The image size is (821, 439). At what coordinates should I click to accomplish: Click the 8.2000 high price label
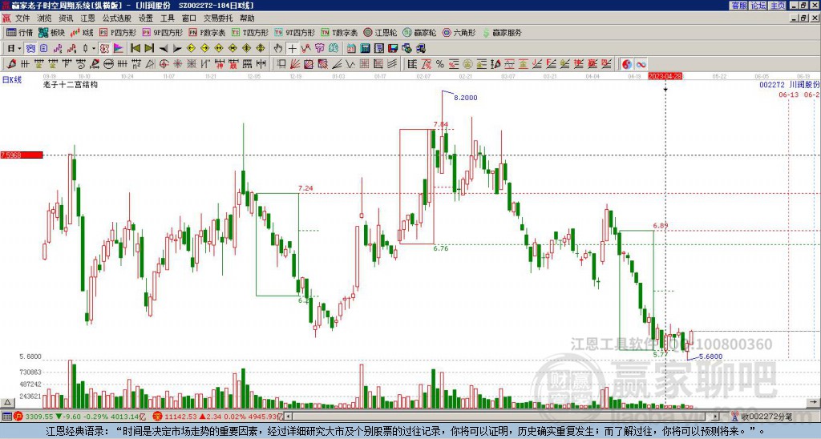466,98
